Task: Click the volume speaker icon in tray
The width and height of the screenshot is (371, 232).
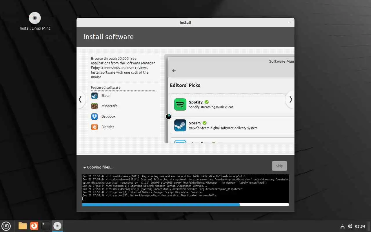Action: point(350,226)
